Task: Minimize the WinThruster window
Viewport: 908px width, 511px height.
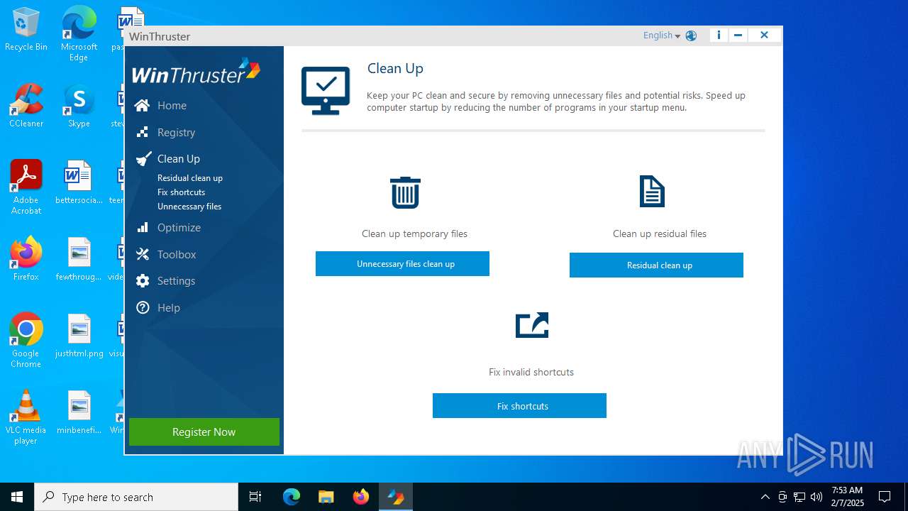Action: click(x=738, y=35)
